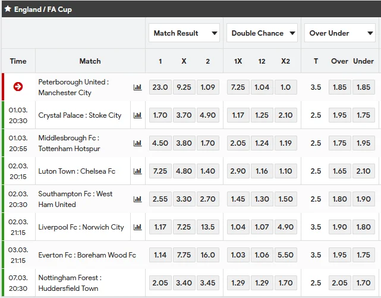Select home win odds 1.70 for Crystal Palace
The width and height of the screenshot is (381, 298).
160,115
